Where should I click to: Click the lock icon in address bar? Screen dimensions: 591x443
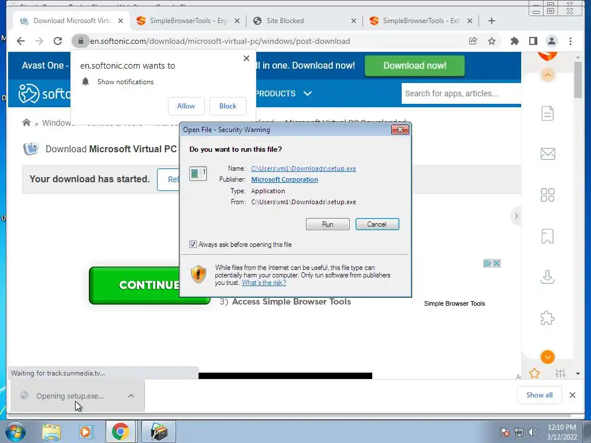81,41
